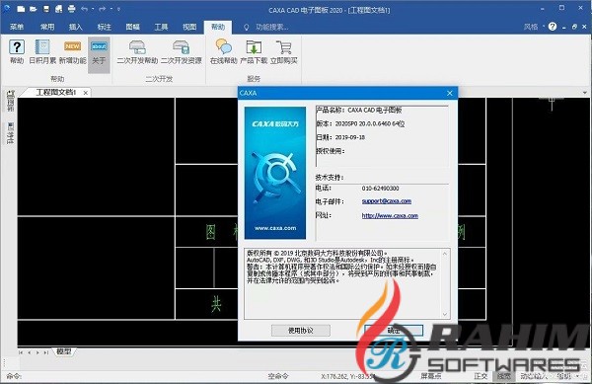
Task: Click the CAXA logo banner image in dialog
Action: tap(275, 173)
